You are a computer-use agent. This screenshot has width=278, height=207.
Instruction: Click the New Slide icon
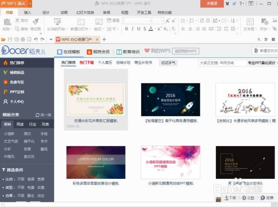tap(81, 22)
